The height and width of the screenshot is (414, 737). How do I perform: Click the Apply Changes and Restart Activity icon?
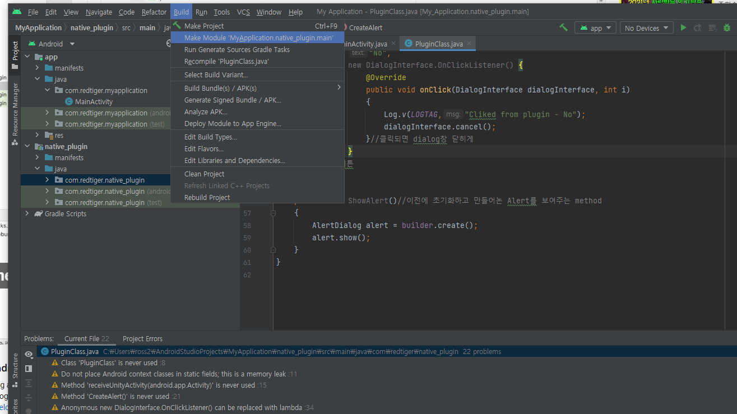coord(698,27)
